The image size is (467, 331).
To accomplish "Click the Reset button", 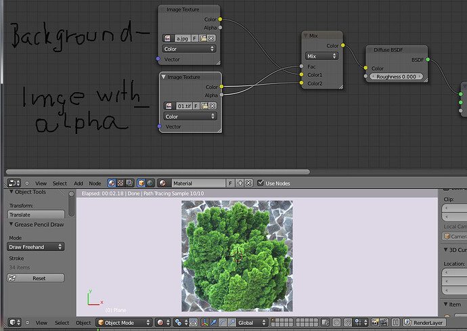I will (x=36, y=278).
